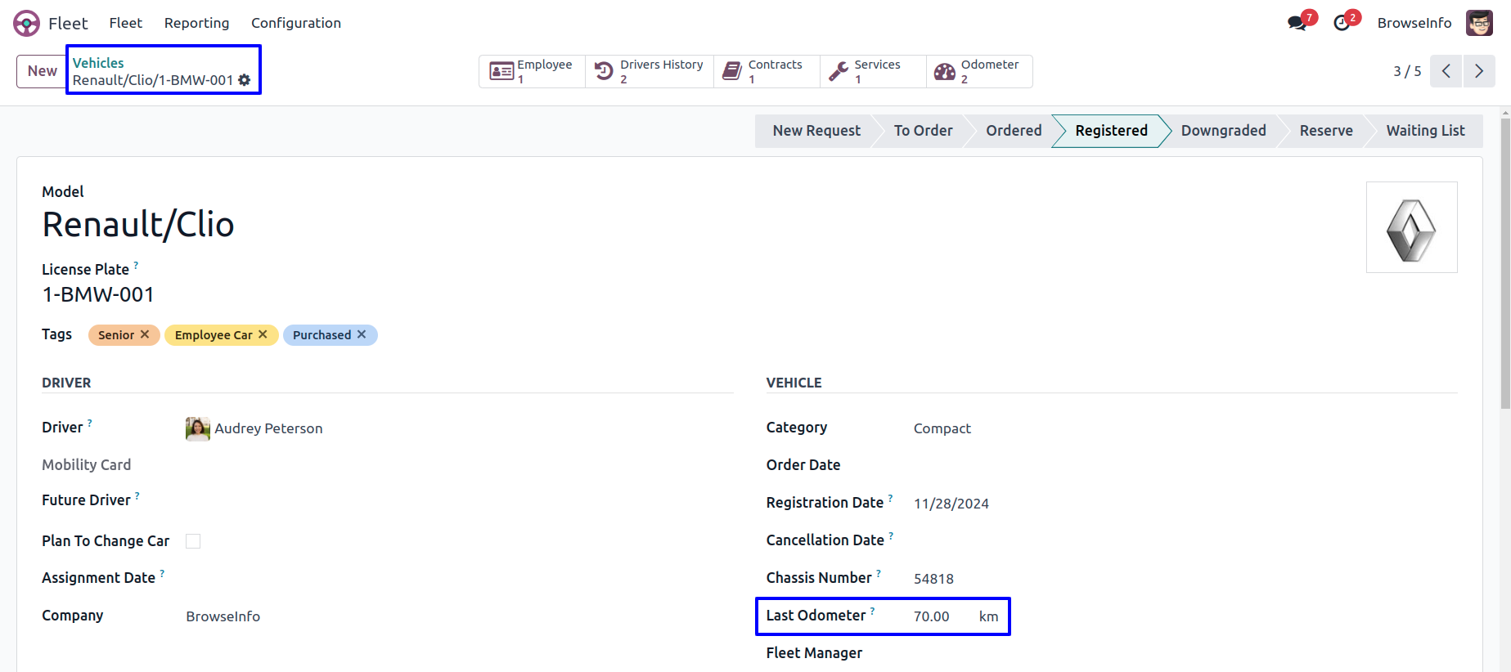Click the gear actions icon beside Renault/Clio/1-BMW-001
The width and height of the screenshot is (1511, 672).
point(244,80)
